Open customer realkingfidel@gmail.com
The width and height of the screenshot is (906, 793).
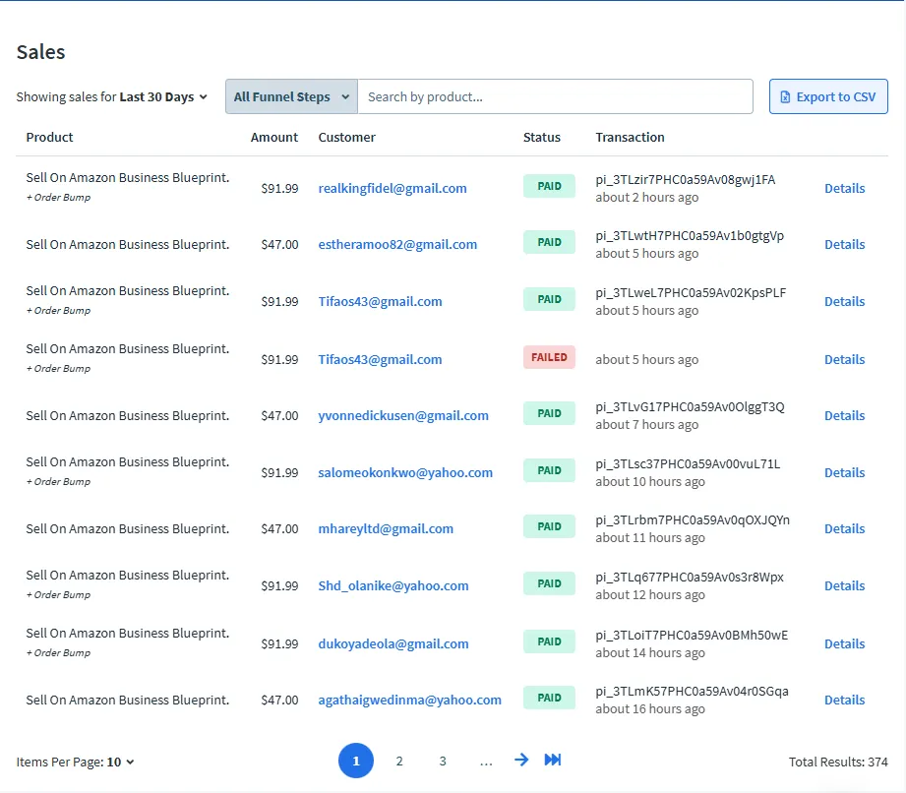tap(393, 189)
